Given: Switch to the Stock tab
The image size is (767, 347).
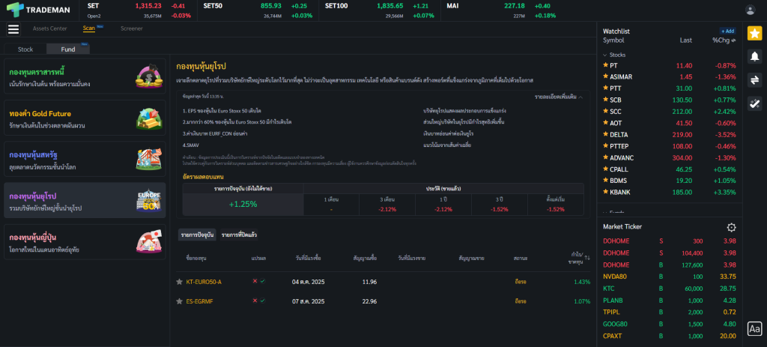Looking at the screenshot, I should 25,49.
